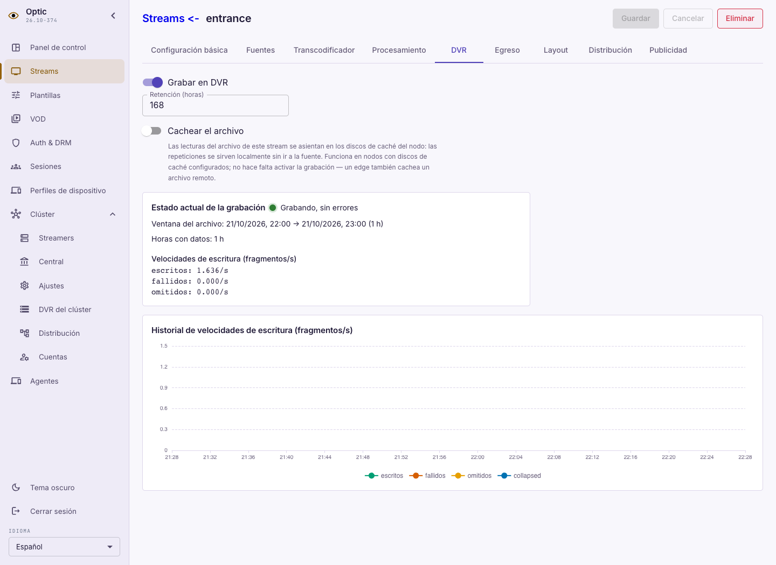Open the VOD library icon
This screenshot has width=776, height=565.
[x=16, y=119]
